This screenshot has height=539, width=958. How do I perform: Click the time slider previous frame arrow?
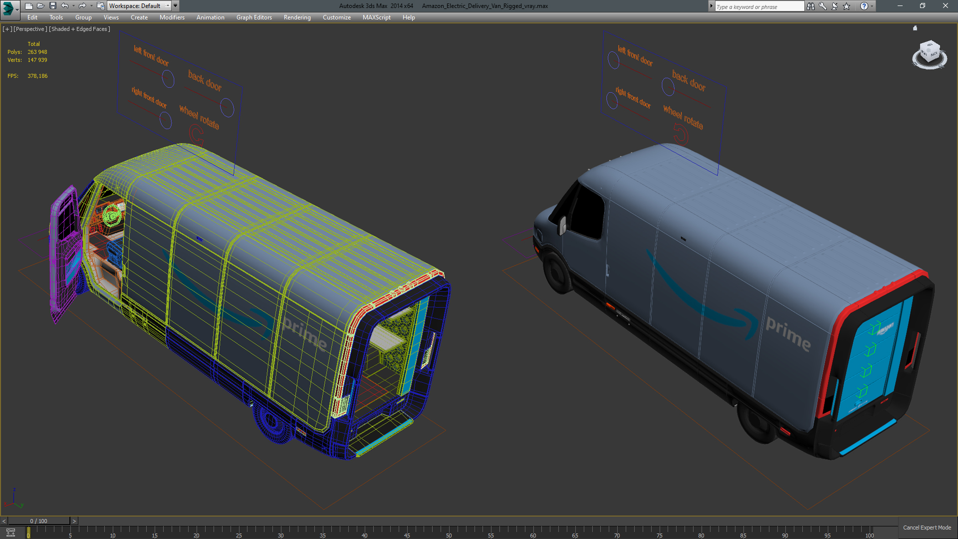pos(4,521)
